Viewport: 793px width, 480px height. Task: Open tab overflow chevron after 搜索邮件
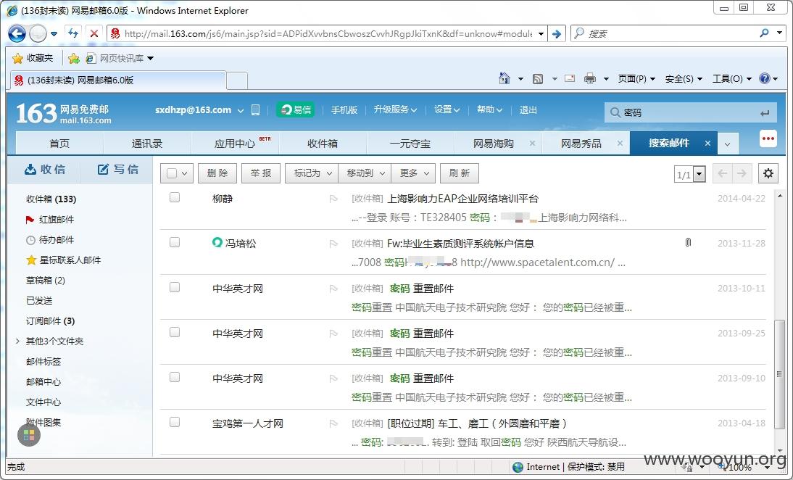pyautogui.click(x=727, y=144)
